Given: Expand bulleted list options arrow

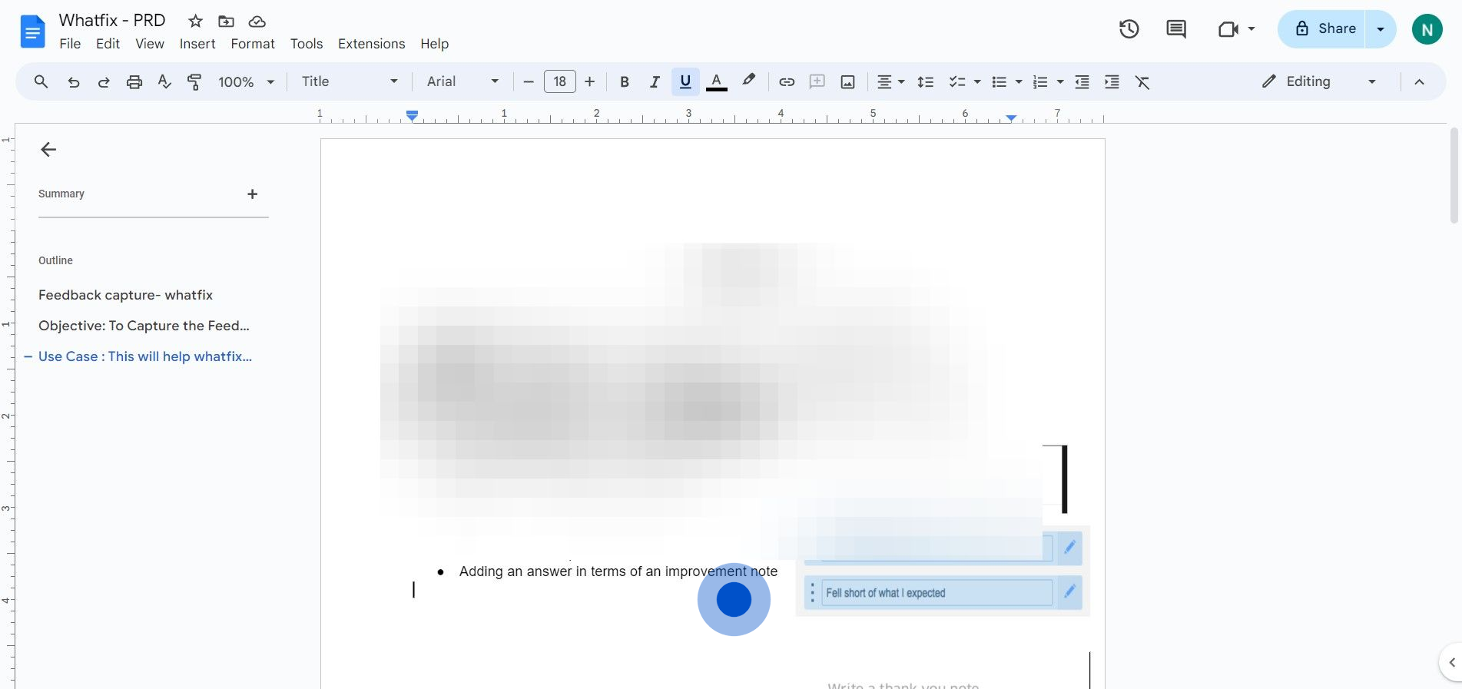Looking at the screenshot, I should click(1019, 81).
